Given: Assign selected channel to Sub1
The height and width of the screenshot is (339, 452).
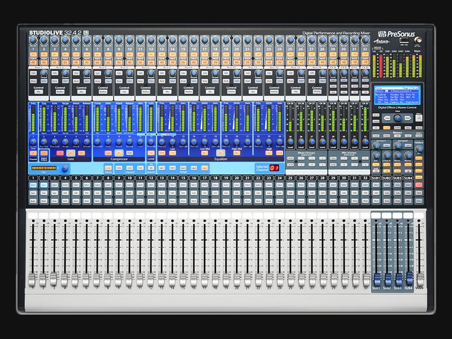Looking at the screenshot, I should tap(162, 168).
